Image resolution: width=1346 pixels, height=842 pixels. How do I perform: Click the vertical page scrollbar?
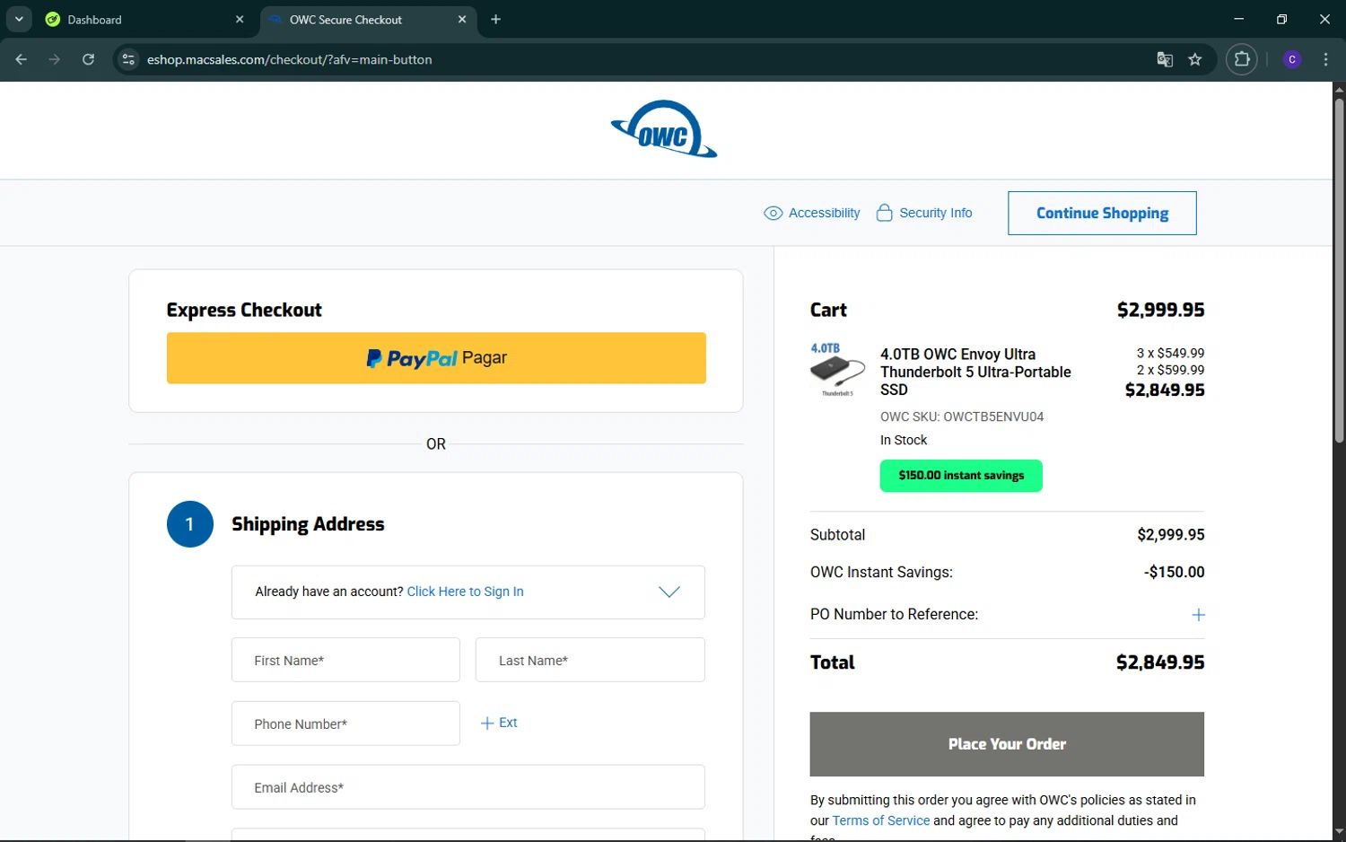coord(1339,269)
